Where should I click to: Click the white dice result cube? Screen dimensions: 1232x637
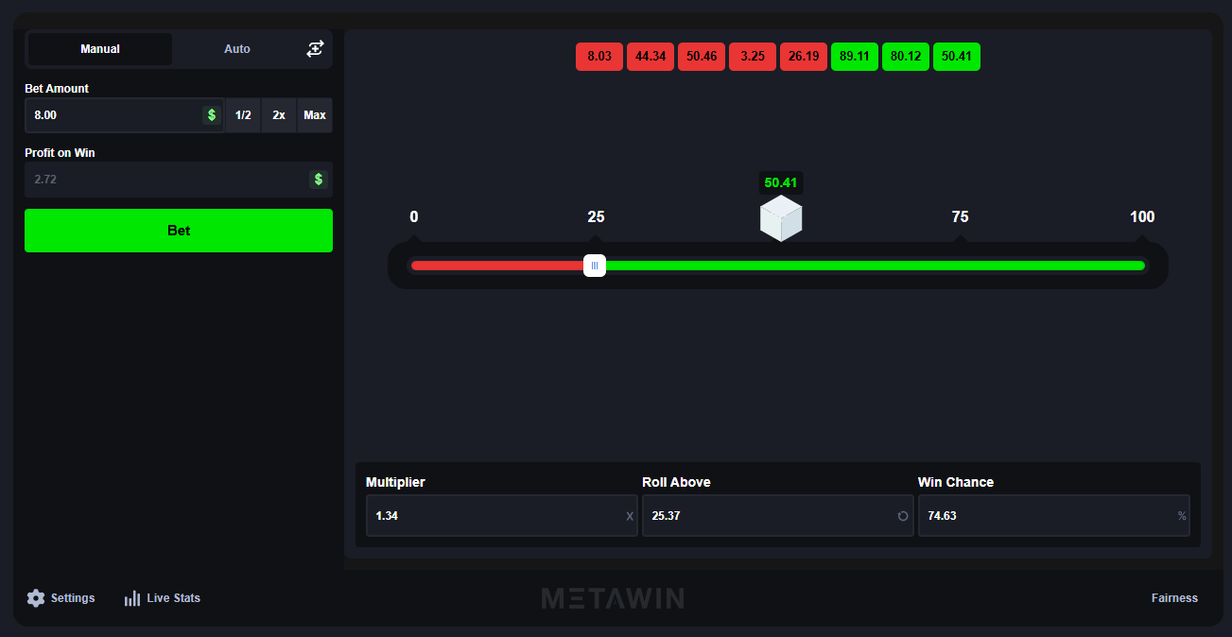click(781, 218)
